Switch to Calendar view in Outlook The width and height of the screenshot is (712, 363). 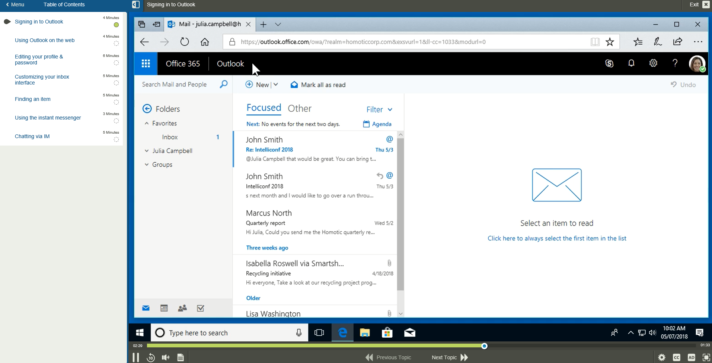pyautogui.click(x=164, y=308)
